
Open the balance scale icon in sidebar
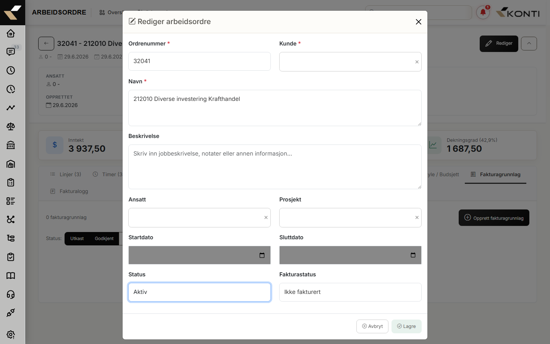pyautogui.click(x=11, y=127)
